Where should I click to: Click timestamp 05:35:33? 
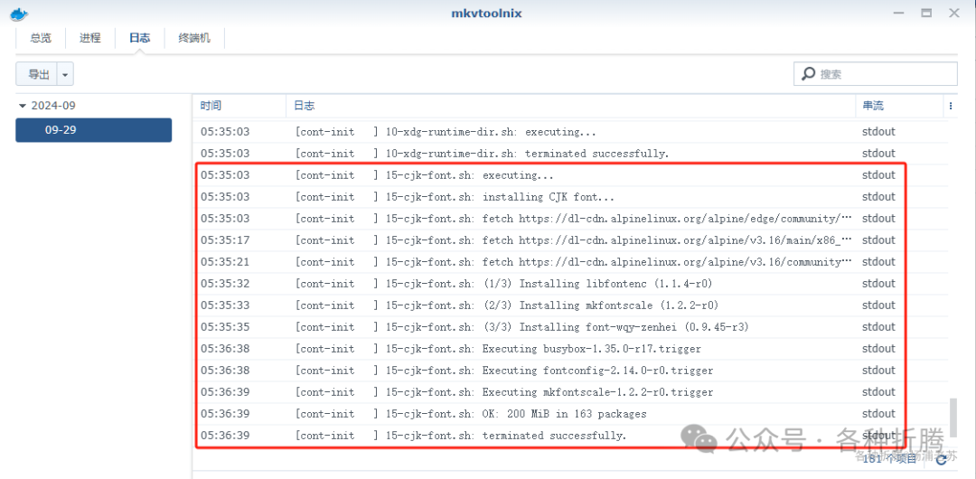click(x=225, y=305)
